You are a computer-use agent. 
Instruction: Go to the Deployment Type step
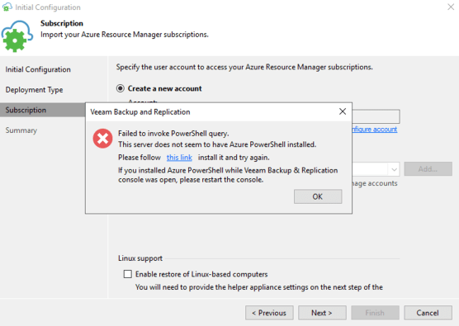[34, 90]
